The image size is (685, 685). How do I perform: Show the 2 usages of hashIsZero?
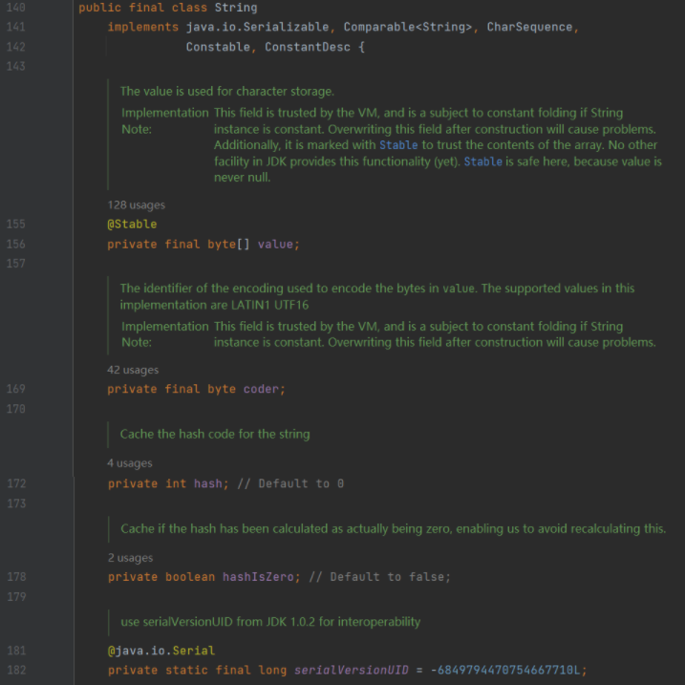point(129,558)
